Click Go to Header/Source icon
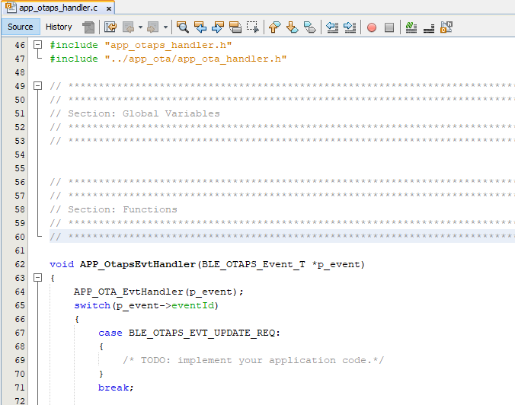515x405 pixels. coord(446,27)
